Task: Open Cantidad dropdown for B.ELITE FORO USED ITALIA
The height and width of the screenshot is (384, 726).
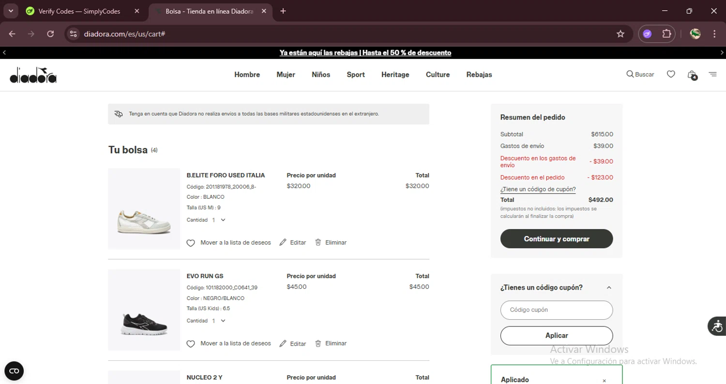Action: [x=218, y=220]
